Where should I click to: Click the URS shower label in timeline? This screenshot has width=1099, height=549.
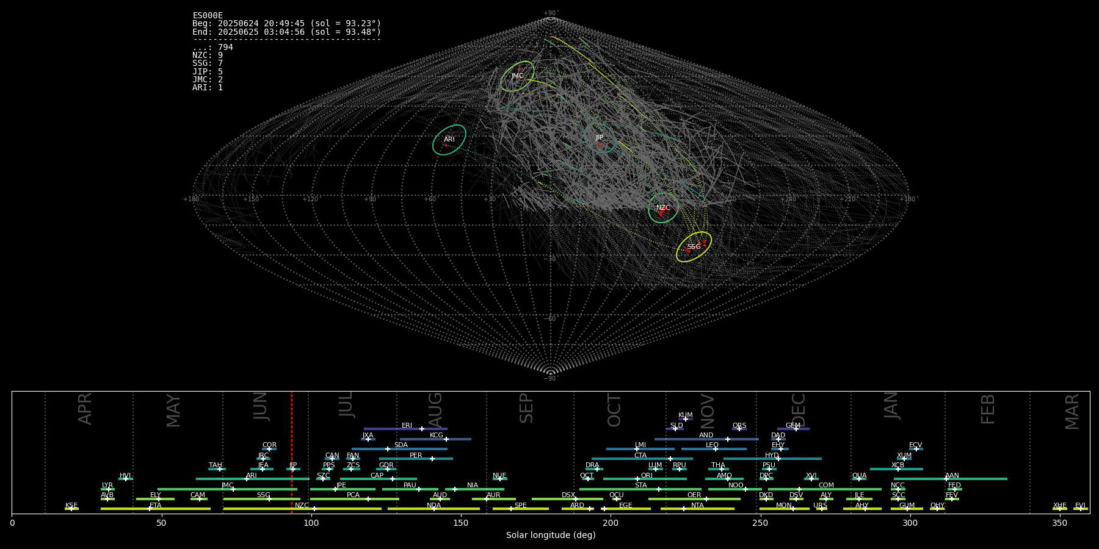(820, 506)
